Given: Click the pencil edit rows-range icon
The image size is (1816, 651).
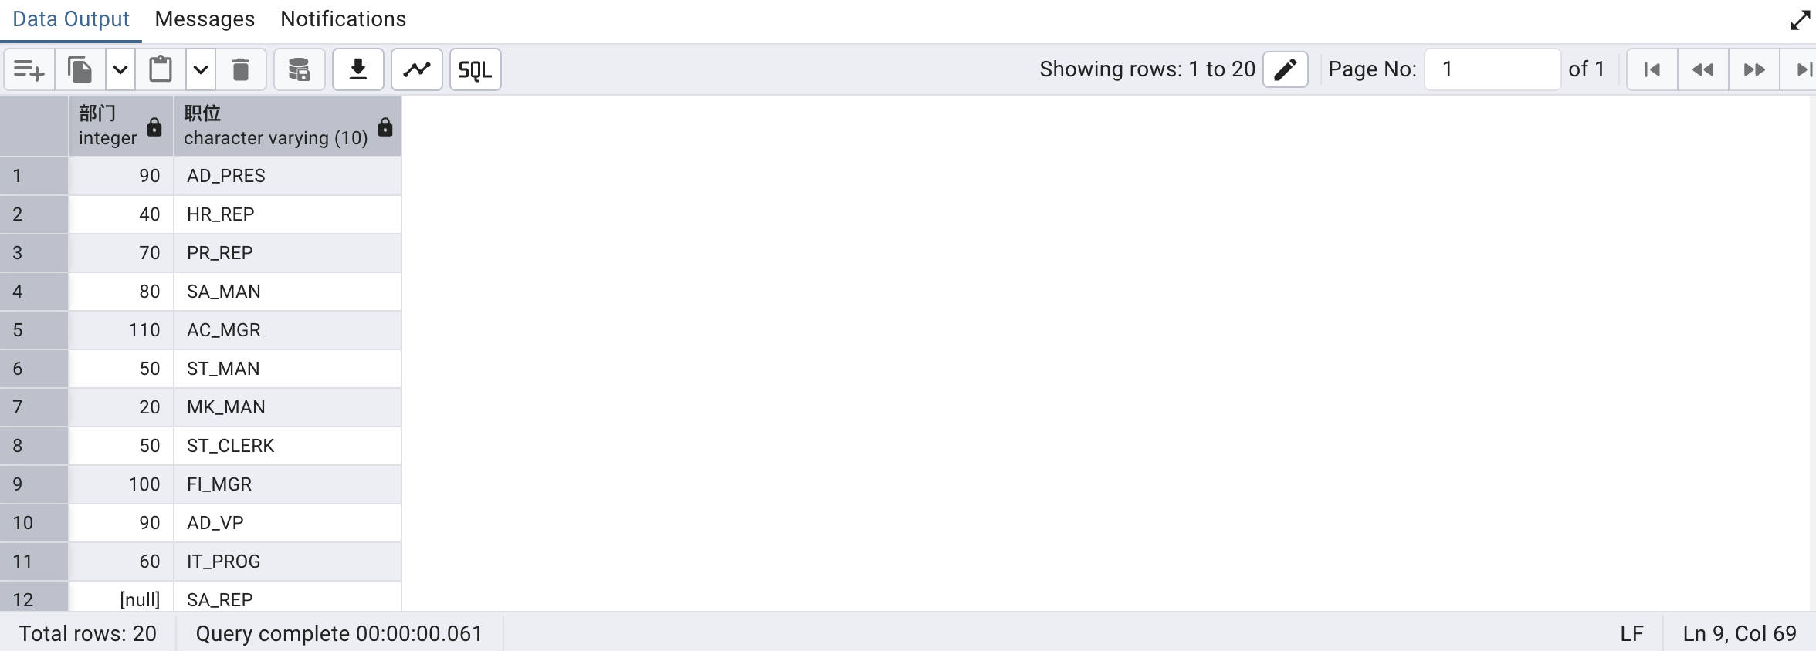Looking at the screenshot, I should (1285, 69).
